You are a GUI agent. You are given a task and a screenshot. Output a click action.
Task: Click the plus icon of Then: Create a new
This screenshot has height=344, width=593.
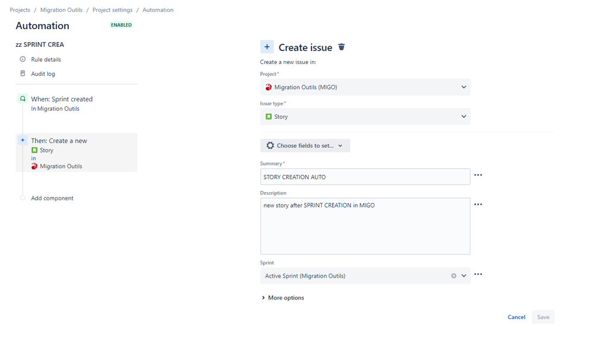(23, 140)
